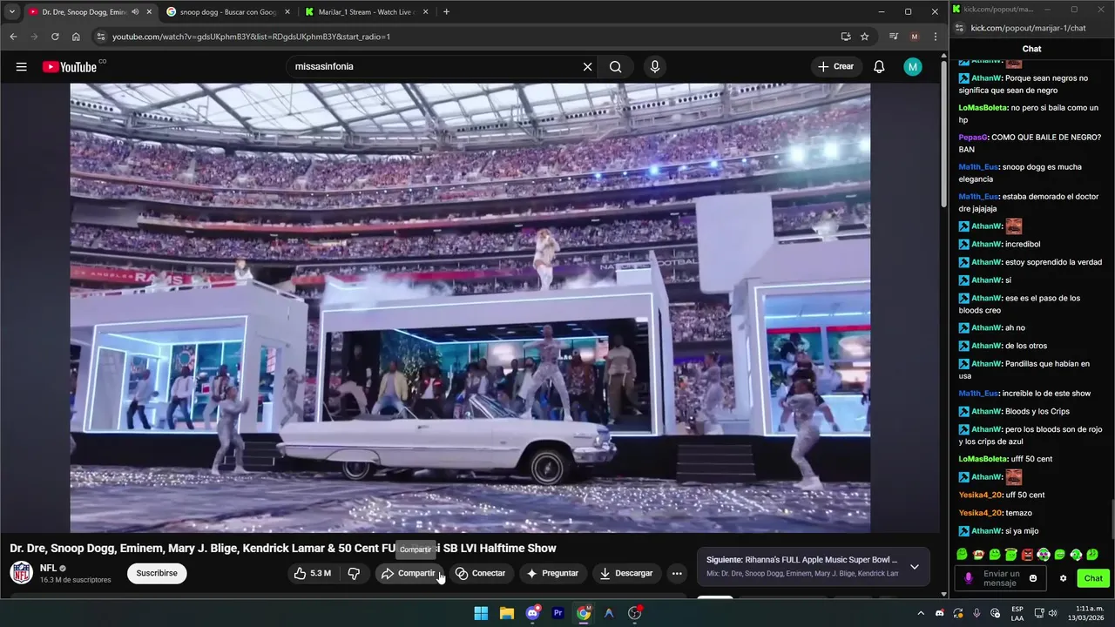Click the Descargar download button
The image size is (1115, 627).
pos(625,573)
